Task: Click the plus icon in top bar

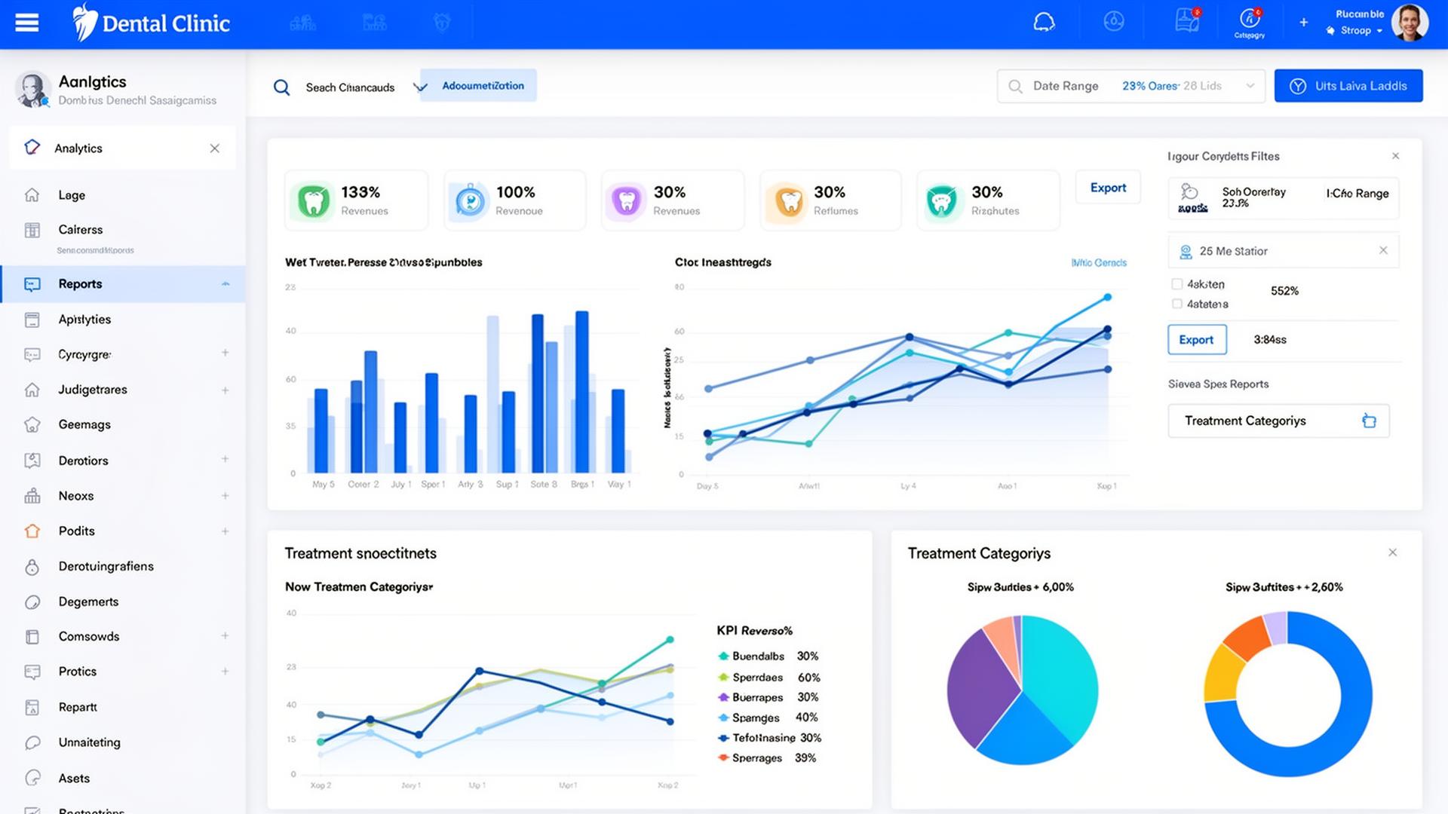Action: (x=1303, y=23)
